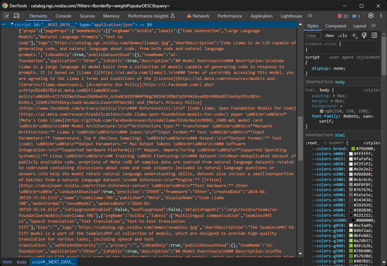Expand the background property in body rule
The image size is (387, 266).
click(x=342, y=106)
